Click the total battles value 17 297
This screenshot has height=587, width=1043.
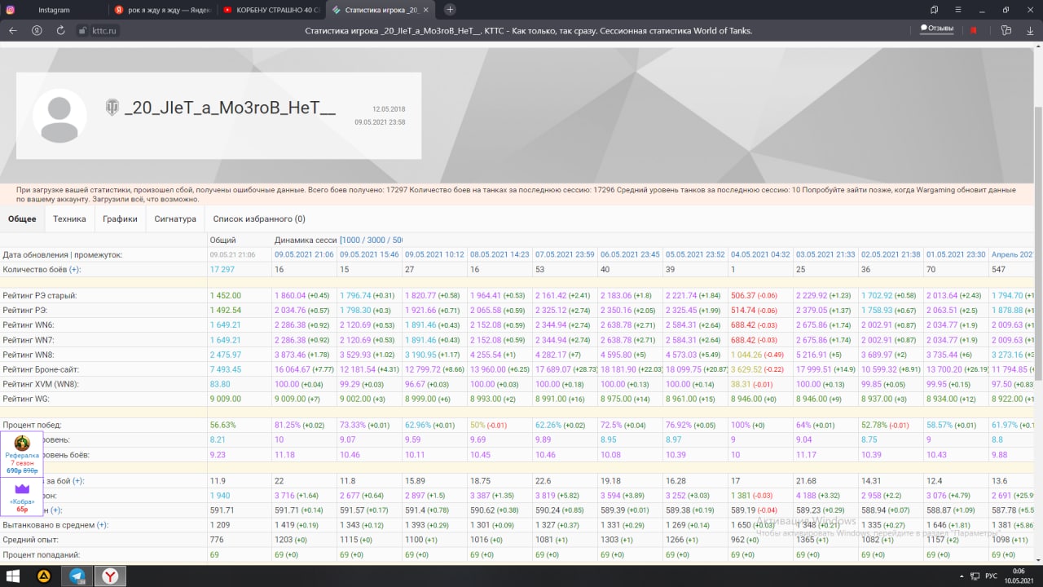point(222,269)
